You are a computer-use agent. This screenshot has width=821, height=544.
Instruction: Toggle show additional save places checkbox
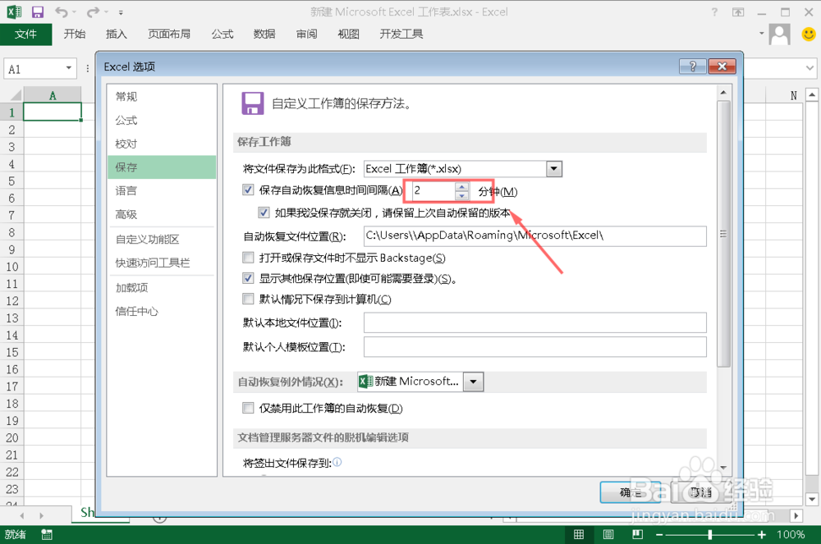click(x=248, y=278)
